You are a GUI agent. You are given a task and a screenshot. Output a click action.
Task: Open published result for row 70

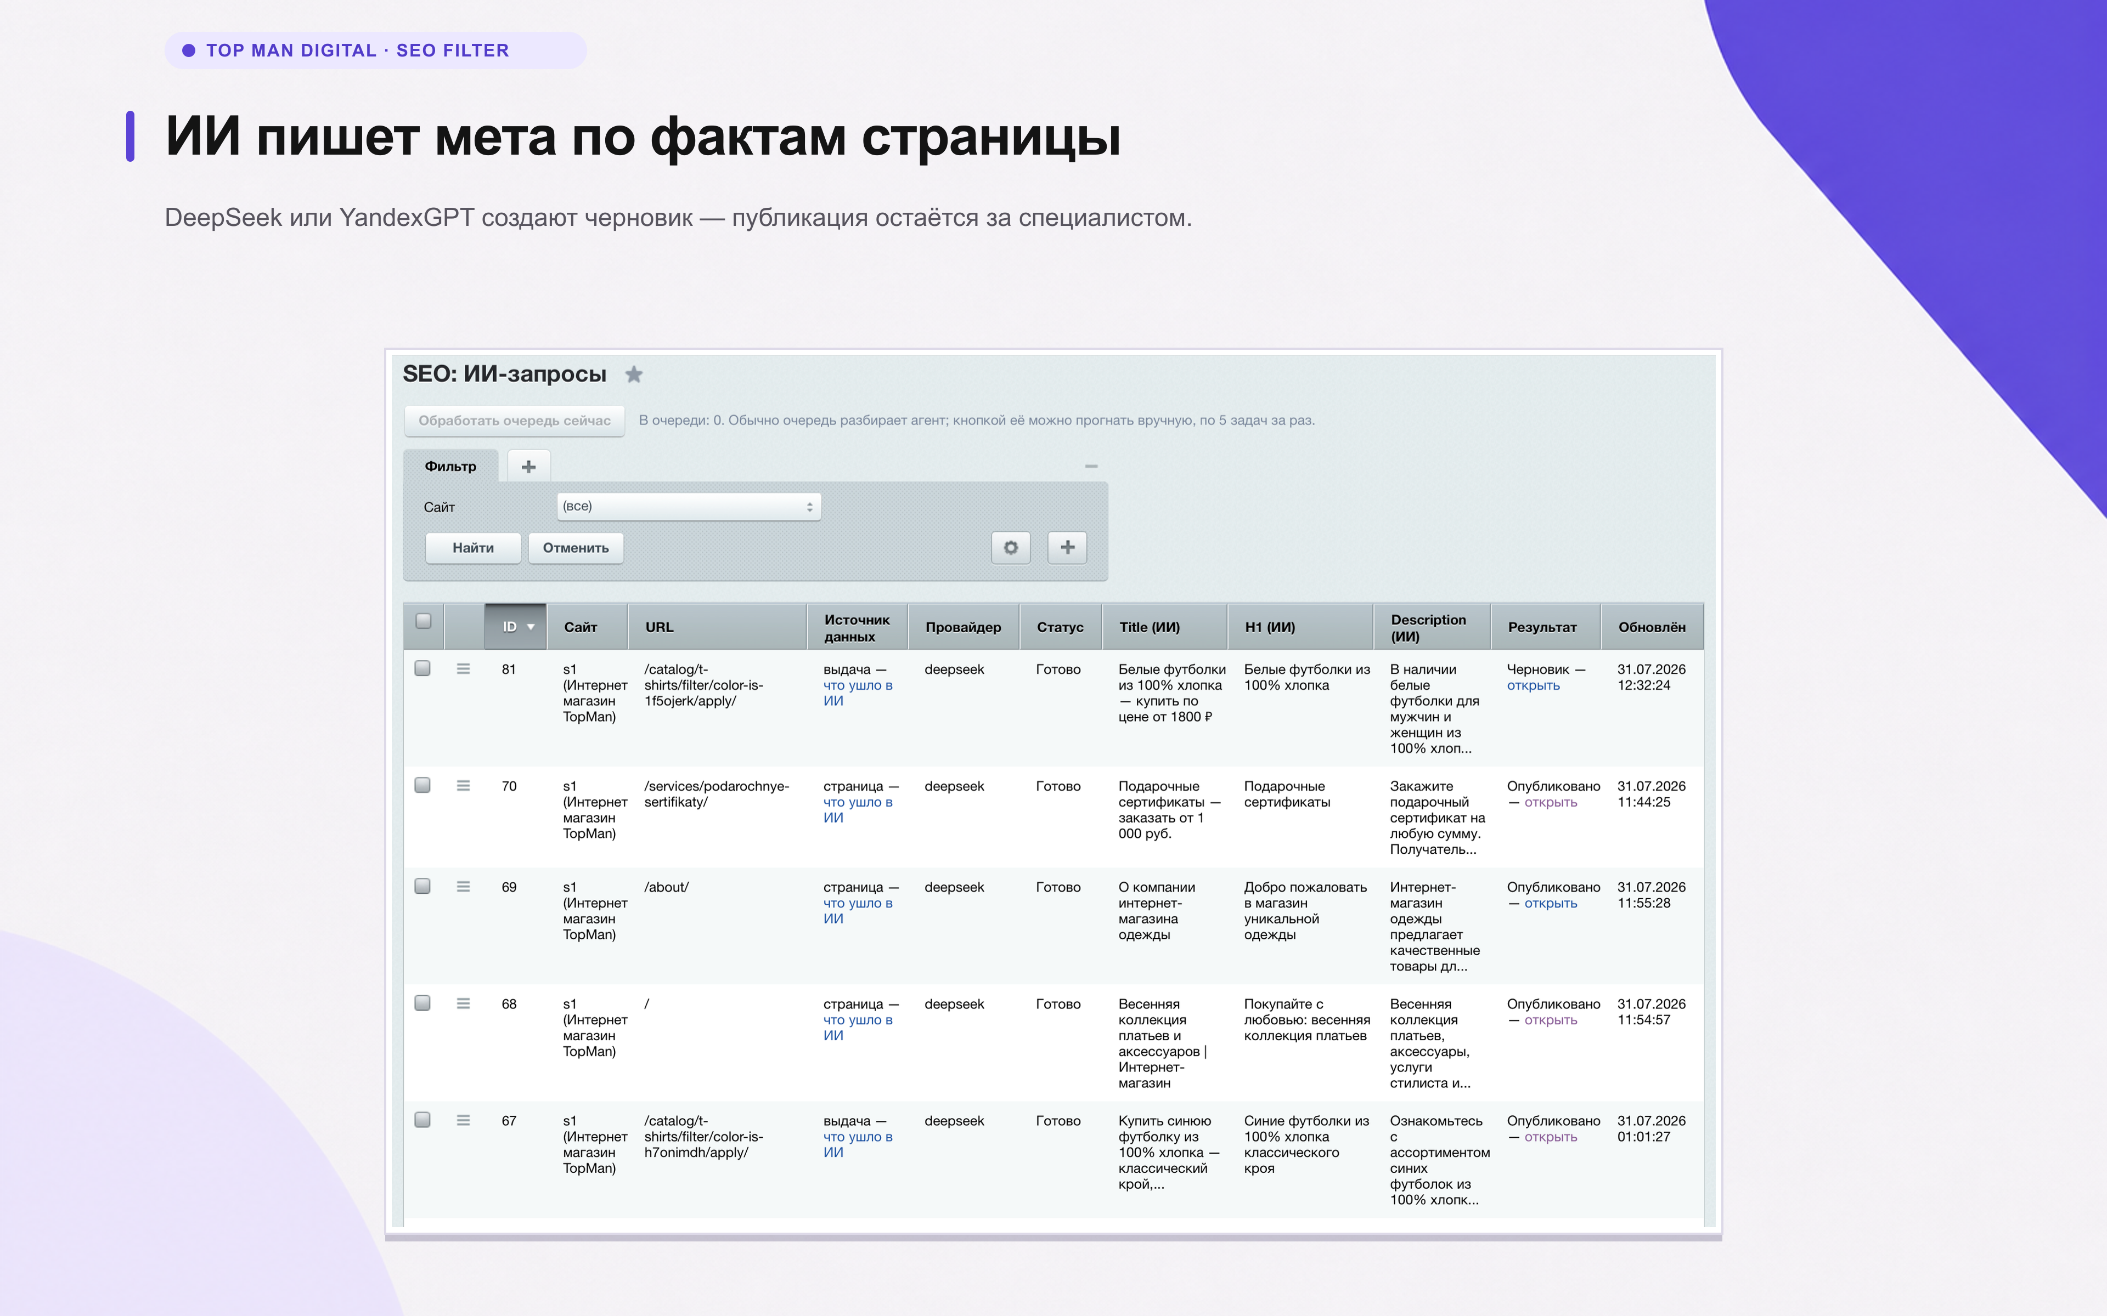(x=1551, y=802)
